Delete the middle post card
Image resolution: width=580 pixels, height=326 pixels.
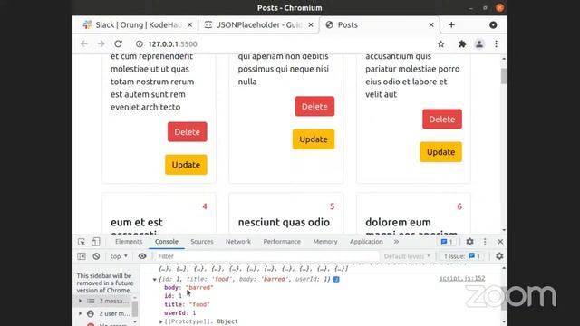point(314,107)
